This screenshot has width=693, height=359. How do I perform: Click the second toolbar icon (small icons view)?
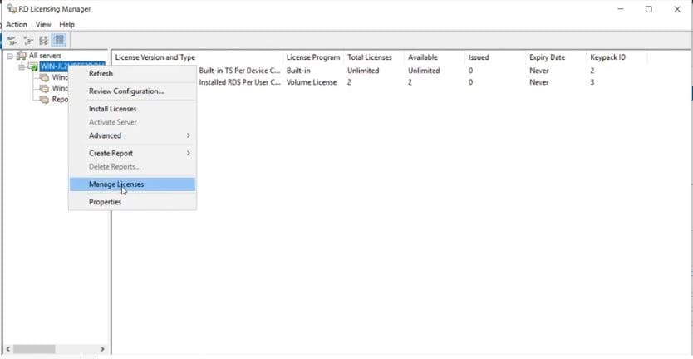point(27,40)
